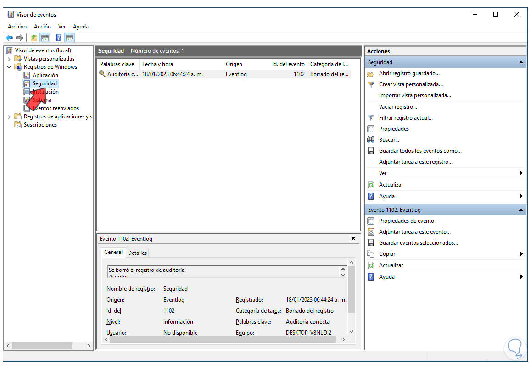Click the Ayuda icon under Seguridad actions
The height and width of the screenshot is (369, 531).
tap(371, 196)
